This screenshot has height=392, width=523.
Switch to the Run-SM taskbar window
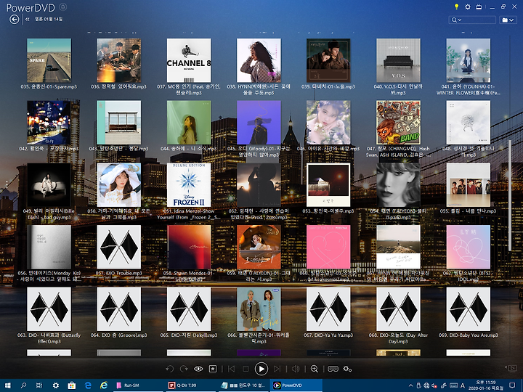pyautogui.click(x=138, y=385)
